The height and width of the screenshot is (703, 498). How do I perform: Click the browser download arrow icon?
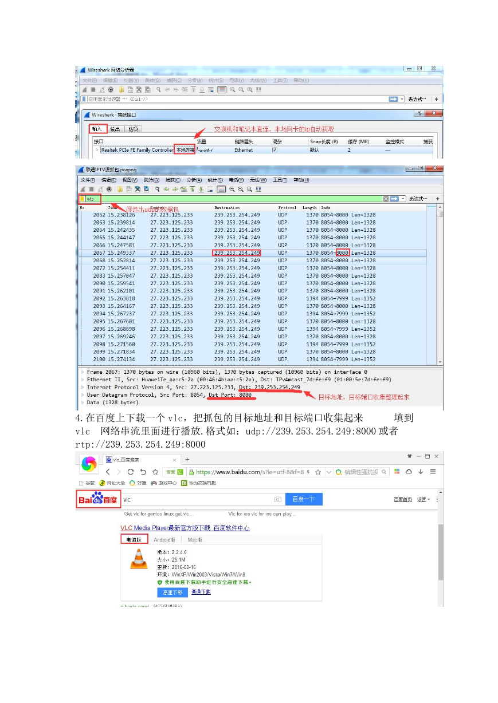click(420, 472)
